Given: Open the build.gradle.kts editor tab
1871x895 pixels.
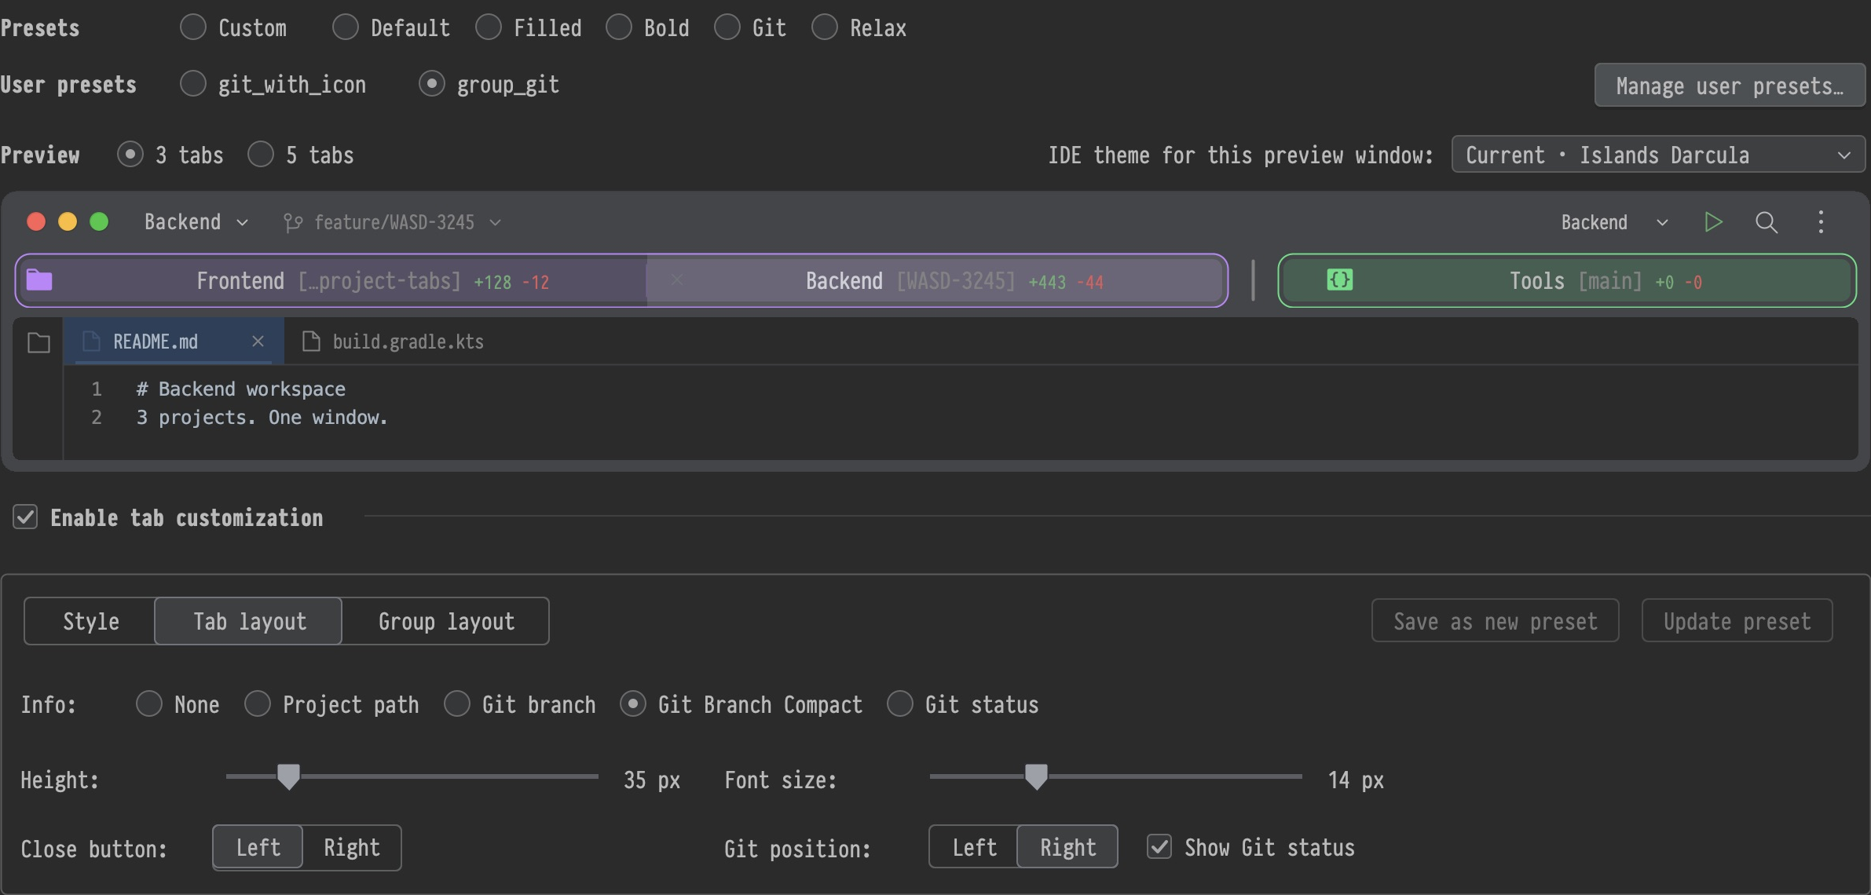Looking at the screenshot, I should click(393, 342).
